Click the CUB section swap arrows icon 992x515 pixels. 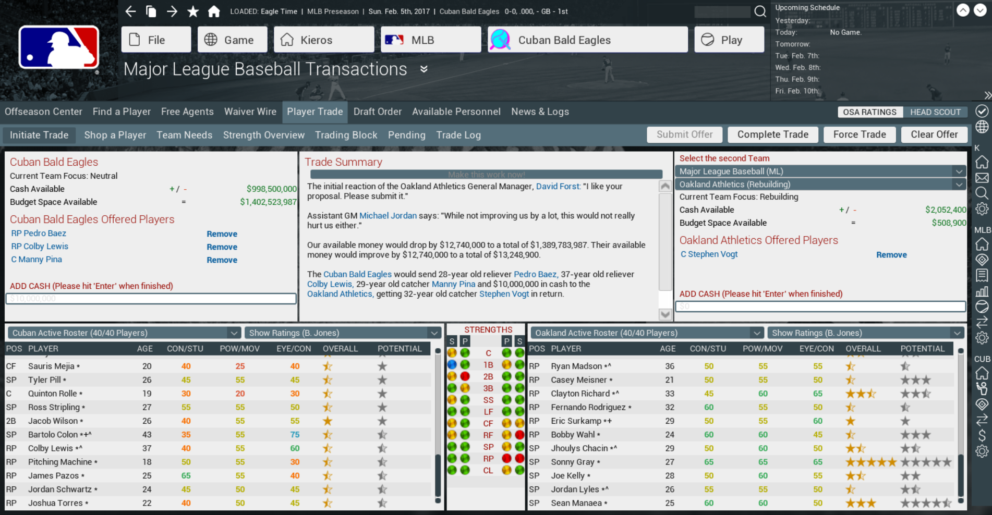(x=982, y=420)
